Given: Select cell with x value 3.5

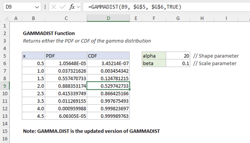Looking at the screenshot, I should click(x=33, y=101).
